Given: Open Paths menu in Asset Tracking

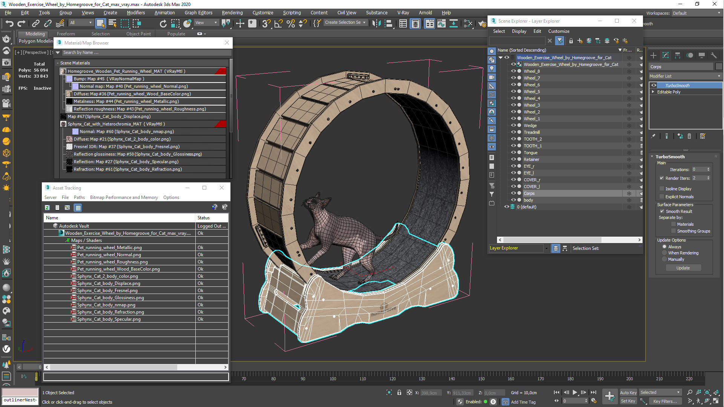Looking at the screenshot, I should point(79,197).
